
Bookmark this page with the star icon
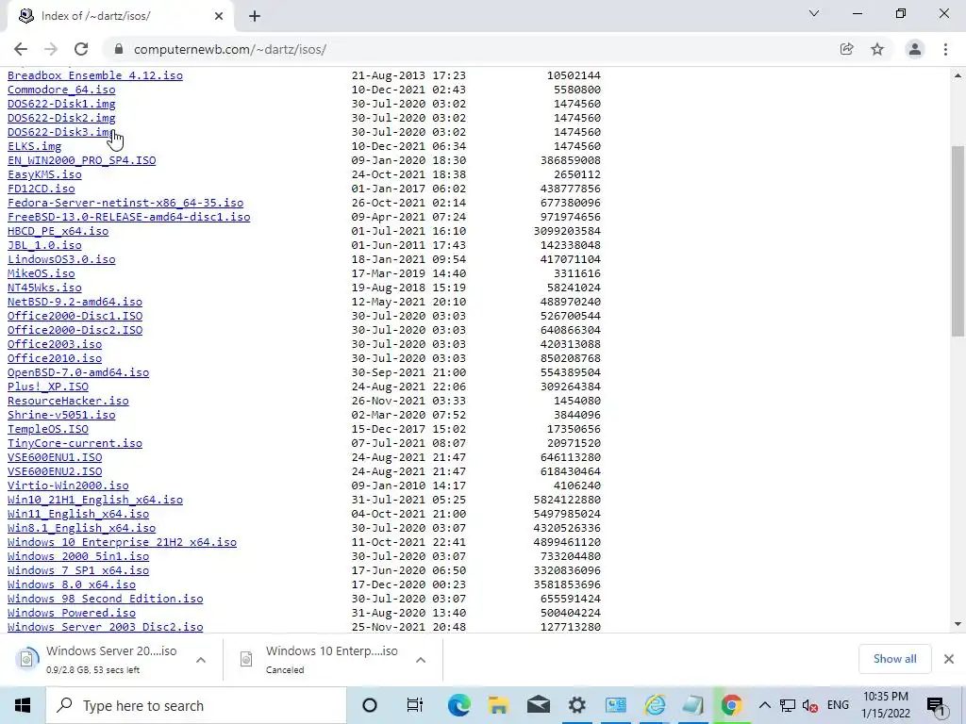pos(877,49)
